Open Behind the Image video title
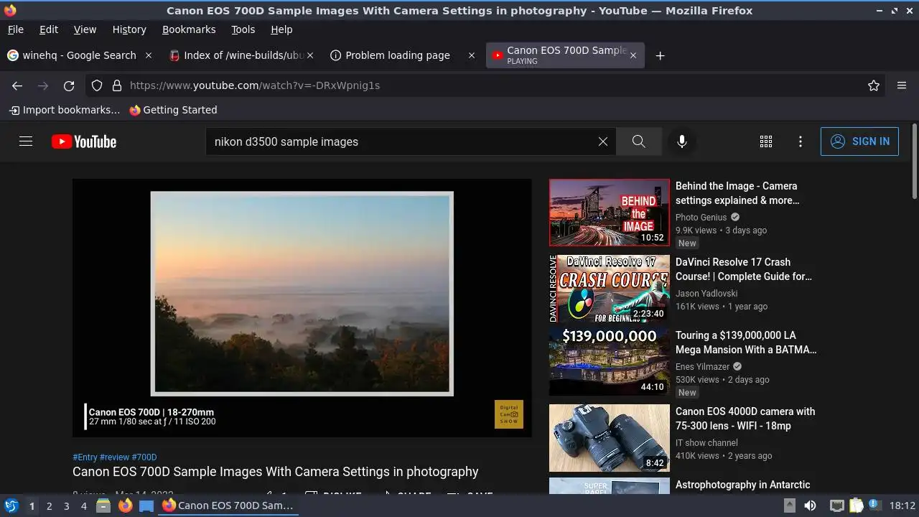 click(737, 193)
